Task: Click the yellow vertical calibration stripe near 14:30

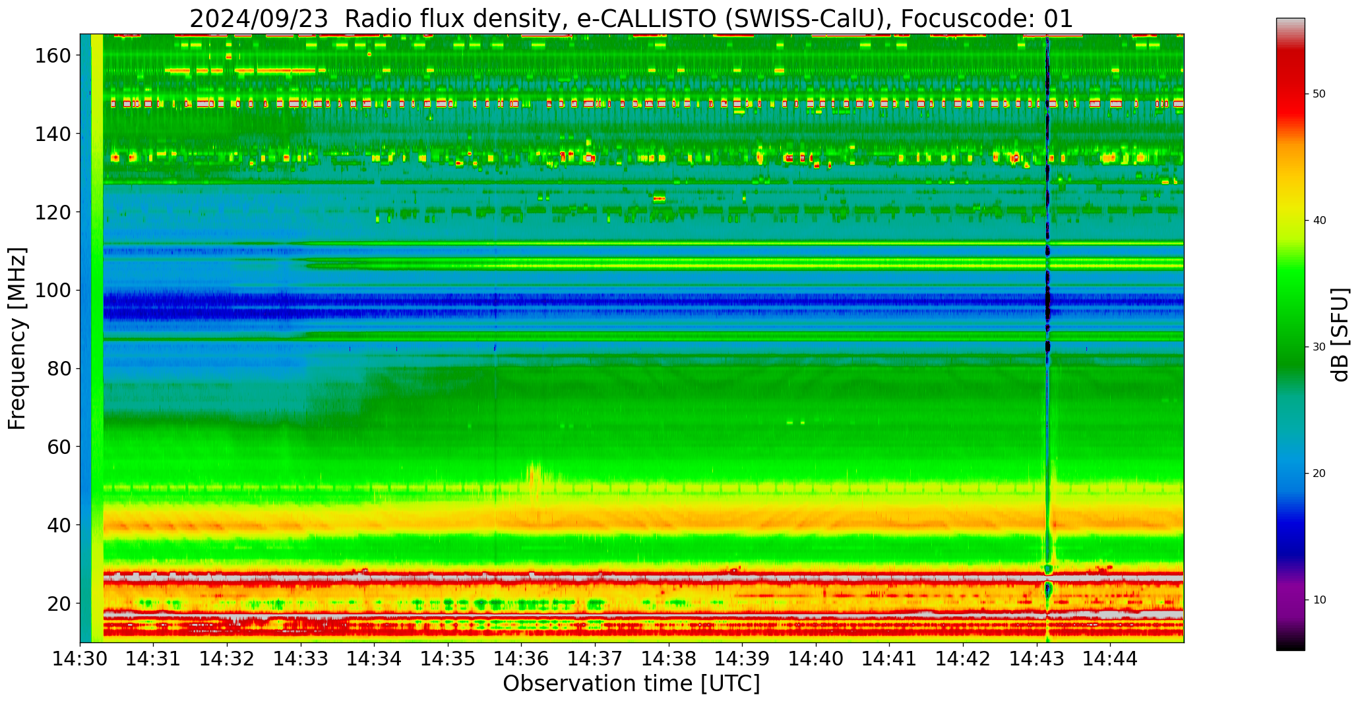Action: pos(97,338)
